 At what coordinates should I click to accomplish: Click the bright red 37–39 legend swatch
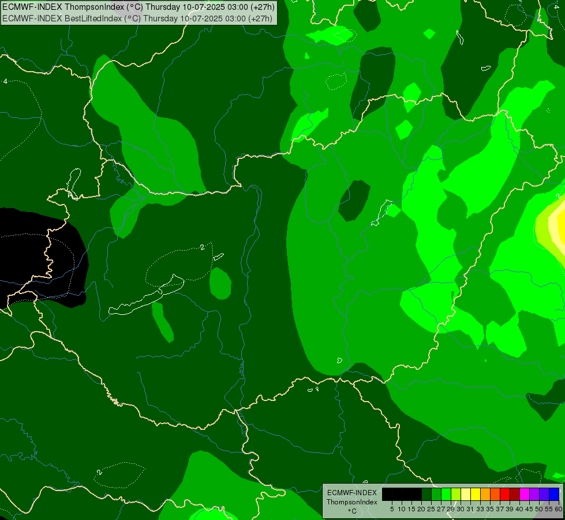[505, 494]
